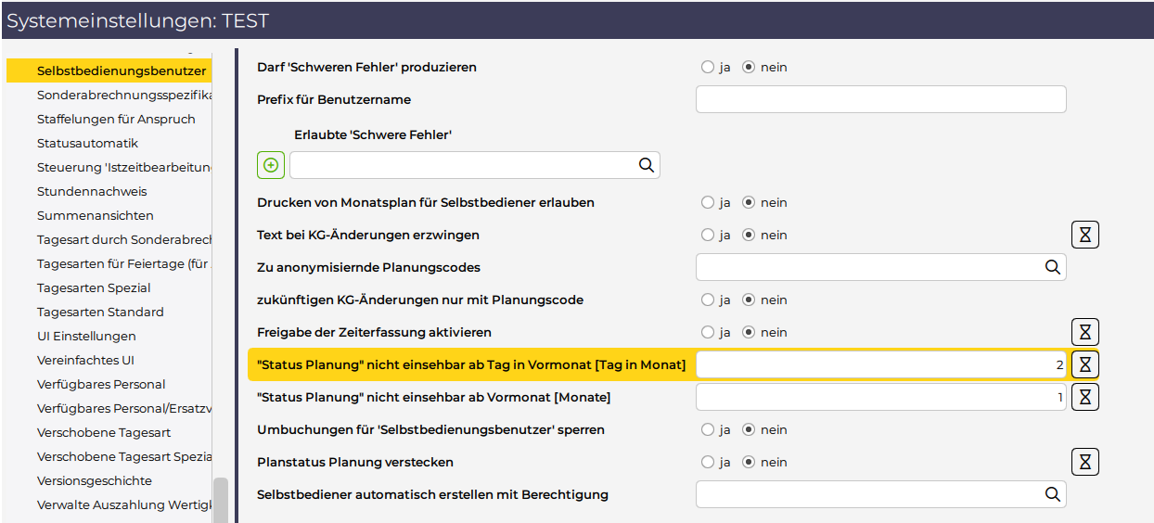The image size is (1154, 523).
Task: Open Versionsgeschichte settings entry
Action: (x=94, y=480)
